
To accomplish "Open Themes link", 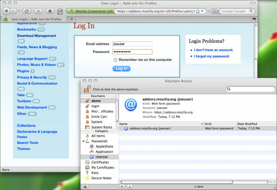I will 23,149.
